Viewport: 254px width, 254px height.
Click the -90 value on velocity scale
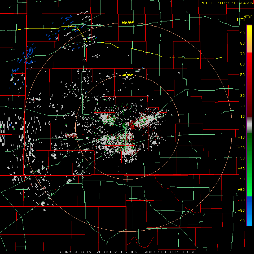coord(241,221)
